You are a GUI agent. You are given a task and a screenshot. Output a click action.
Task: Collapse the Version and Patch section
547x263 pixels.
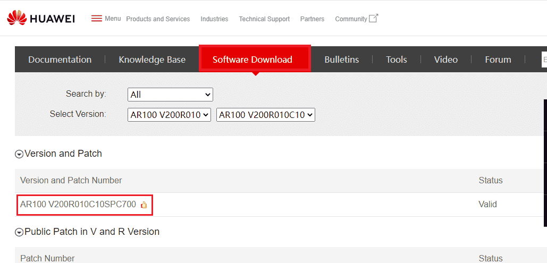coord(19,154)
